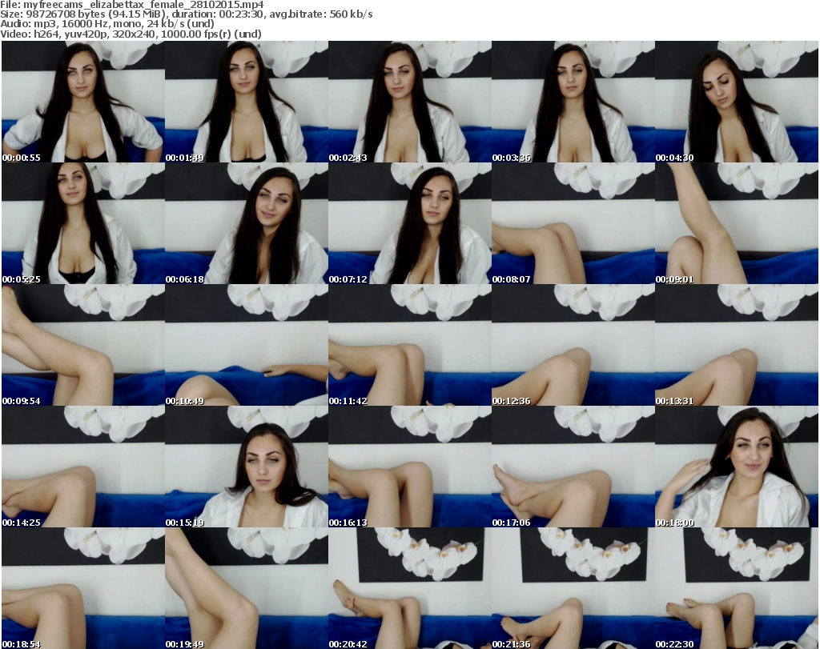820x649 pixels.
Task: Select the thumbnail frame stamped 00:20:42
Action: (409, 588)
